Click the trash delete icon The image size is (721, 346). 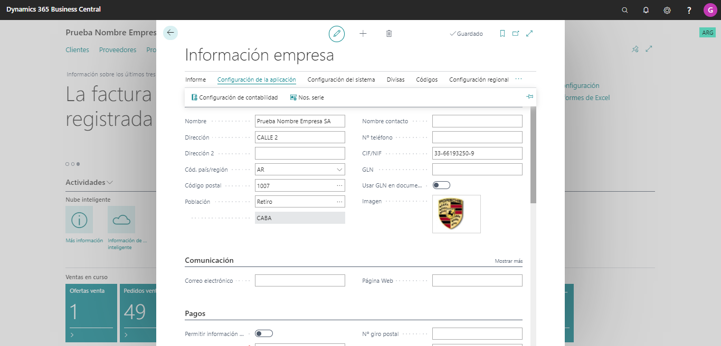(389, 34)
